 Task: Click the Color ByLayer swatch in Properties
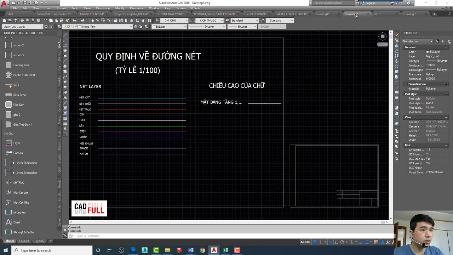pyautogui.click(x=428, y=52)
